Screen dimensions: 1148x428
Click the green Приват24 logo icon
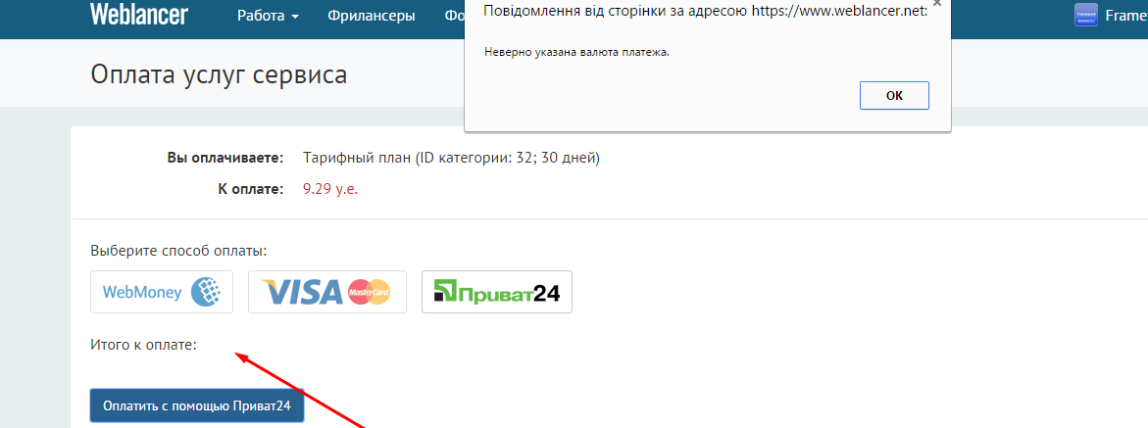pyautogui.click(x=446, y=291)
